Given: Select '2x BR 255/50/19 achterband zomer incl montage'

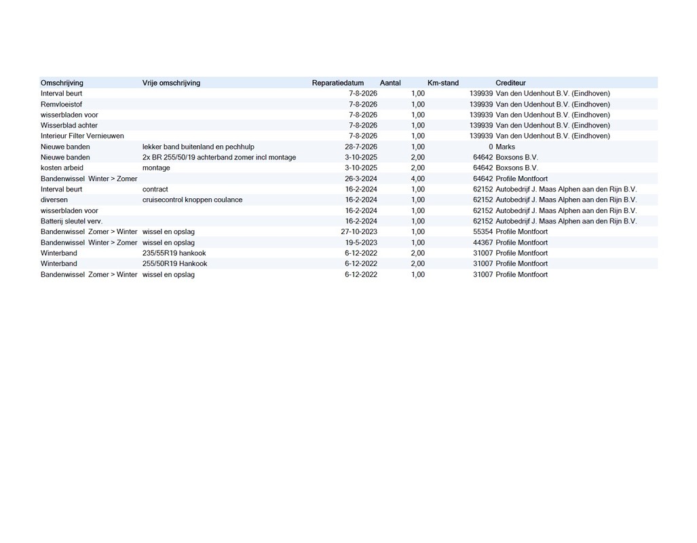Looking at the screenshot, I should click(x=219, y=157).
